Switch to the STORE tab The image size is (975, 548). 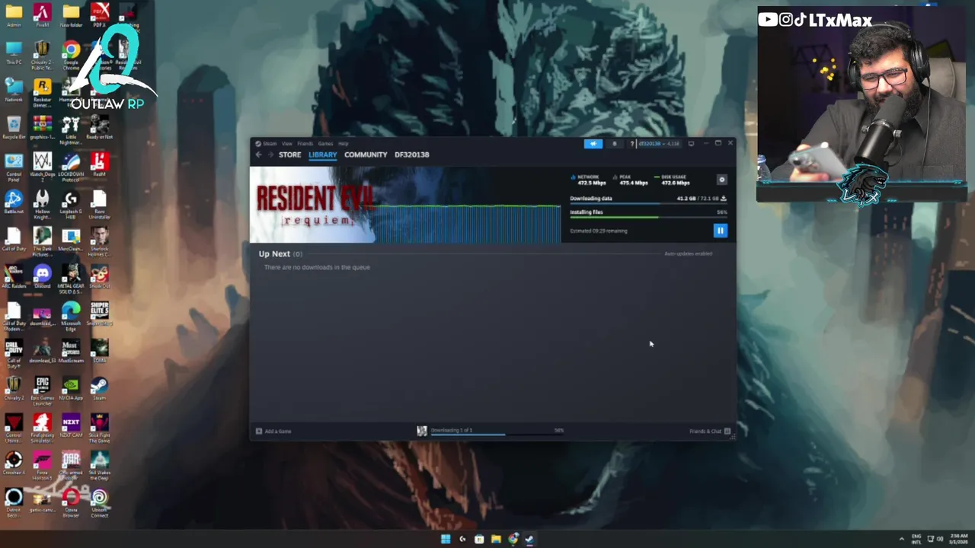289,155
